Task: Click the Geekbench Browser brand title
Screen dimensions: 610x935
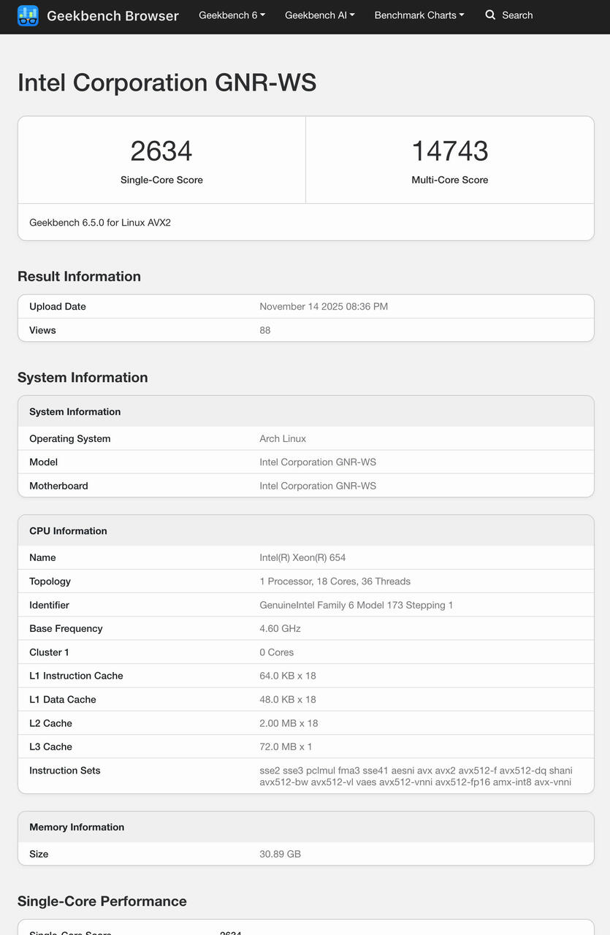Action: point(113,15)
